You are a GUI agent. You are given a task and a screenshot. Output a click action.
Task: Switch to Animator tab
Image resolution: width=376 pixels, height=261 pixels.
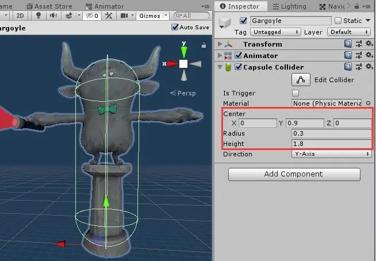pos(105,6)
